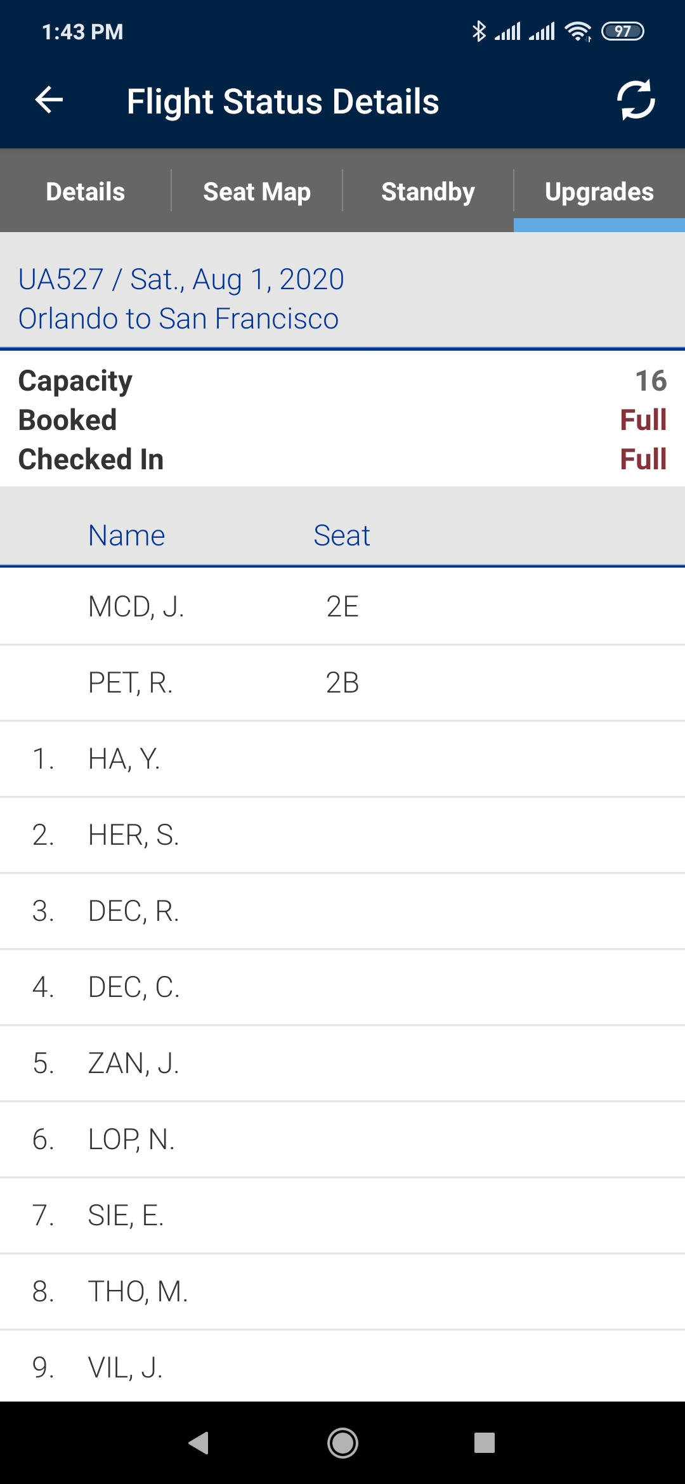
Task: Tap waitlist entry ZAN, J.
Action: (342, 1064)
